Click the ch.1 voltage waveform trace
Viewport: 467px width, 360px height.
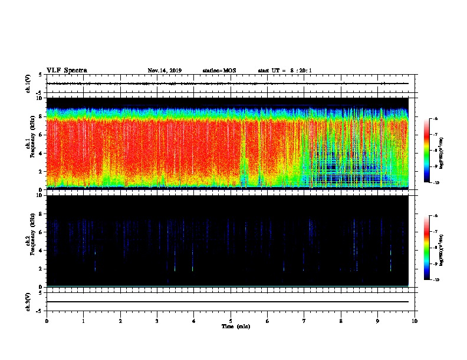[228, 84]
